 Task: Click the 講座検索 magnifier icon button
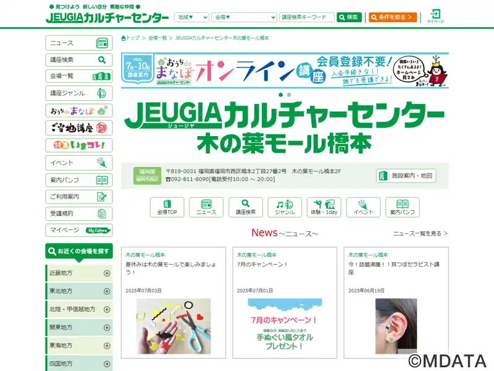click(246, 207)
